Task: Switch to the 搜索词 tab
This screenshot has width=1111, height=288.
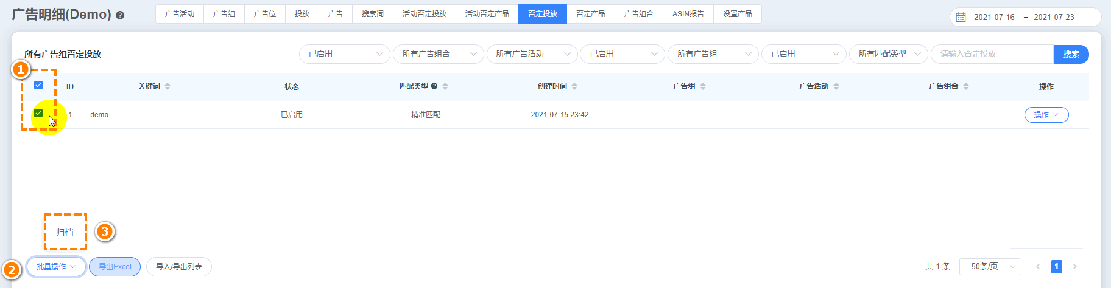Action: click(372, 14)
